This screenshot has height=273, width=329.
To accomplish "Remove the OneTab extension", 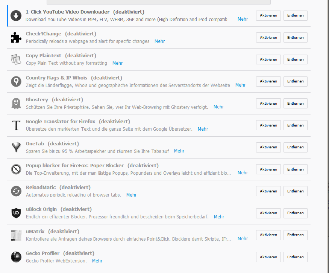I will click(295, 147).
